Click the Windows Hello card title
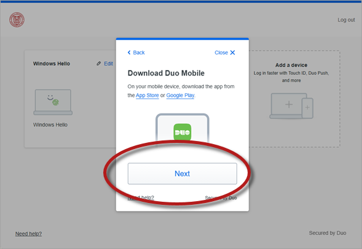Image resolution: width=362 pixels, height=249 pixels. [x=52, y=64]
